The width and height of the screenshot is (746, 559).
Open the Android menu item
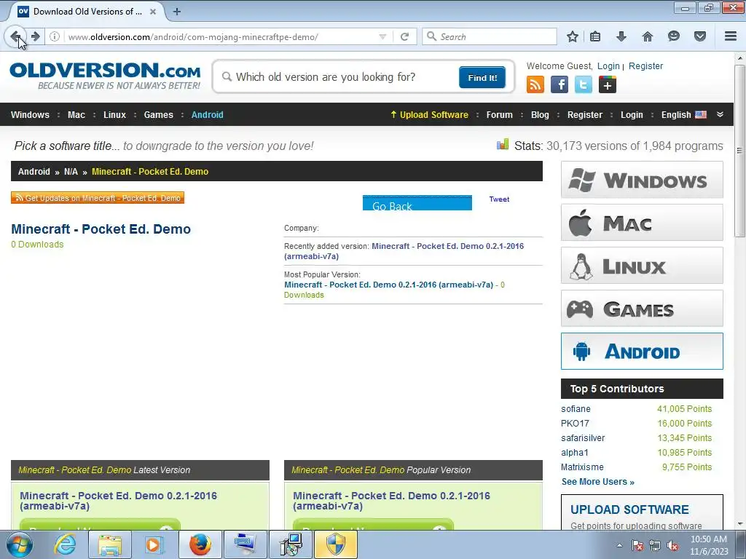pyautogui.click(x=207, y=114)
